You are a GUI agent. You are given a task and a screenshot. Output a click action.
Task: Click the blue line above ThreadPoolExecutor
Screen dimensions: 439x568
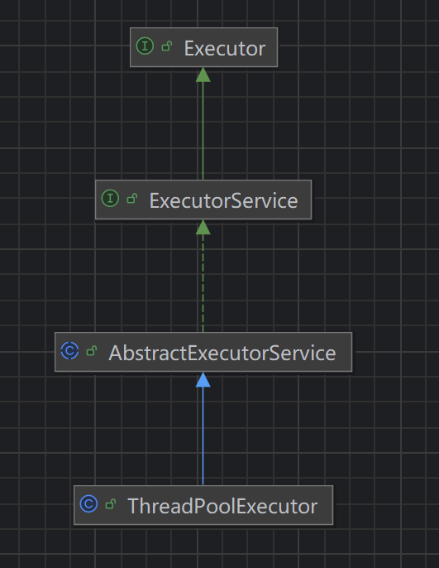point(203,436)
